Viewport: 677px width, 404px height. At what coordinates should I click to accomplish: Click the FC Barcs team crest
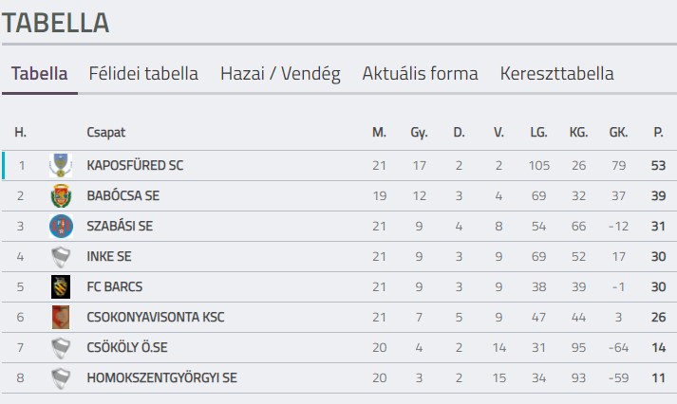(x=61, y=287)
